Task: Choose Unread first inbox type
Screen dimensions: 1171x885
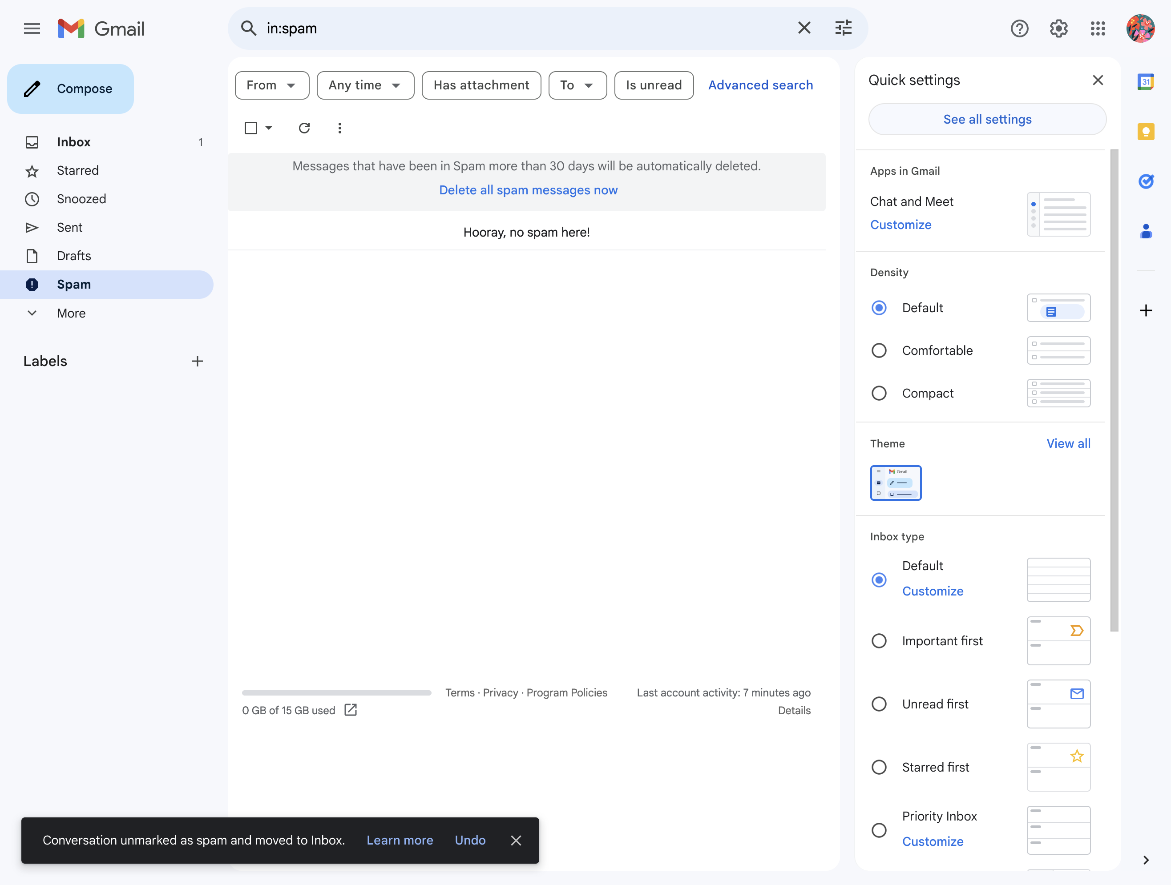Action: (x=878, y=704)
